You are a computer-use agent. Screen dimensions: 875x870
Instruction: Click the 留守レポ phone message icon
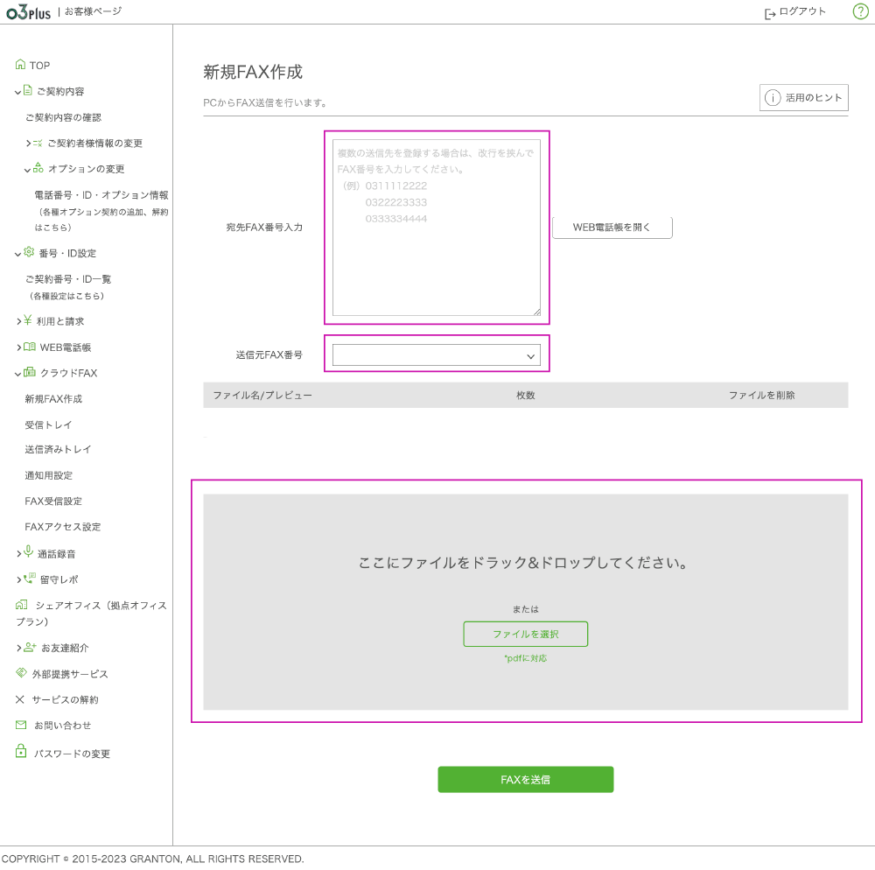[x=30, y=578]
